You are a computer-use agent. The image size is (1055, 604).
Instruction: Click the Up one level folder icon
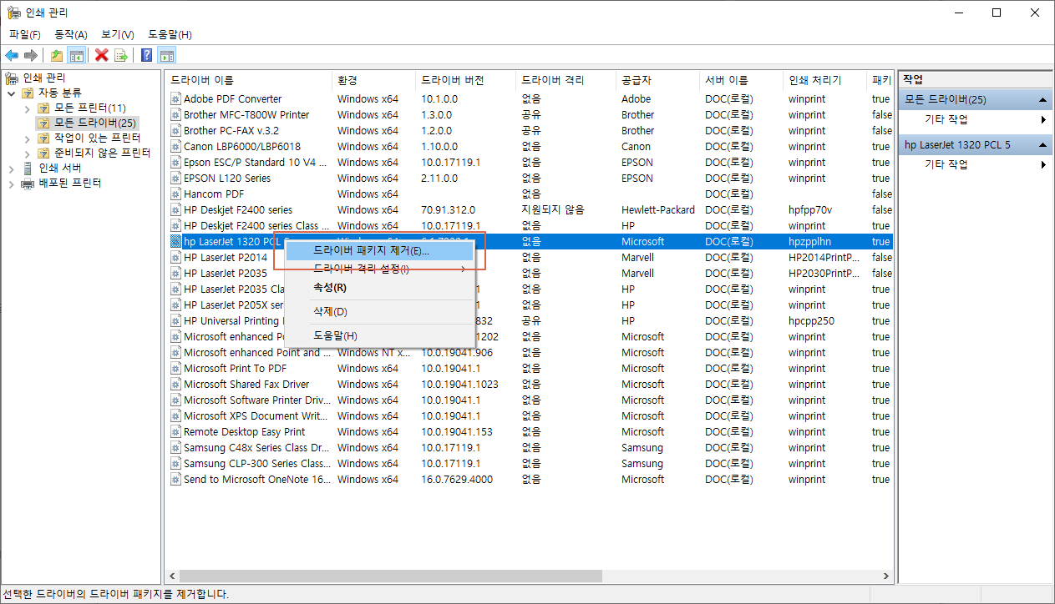click(x=57, y=55)
